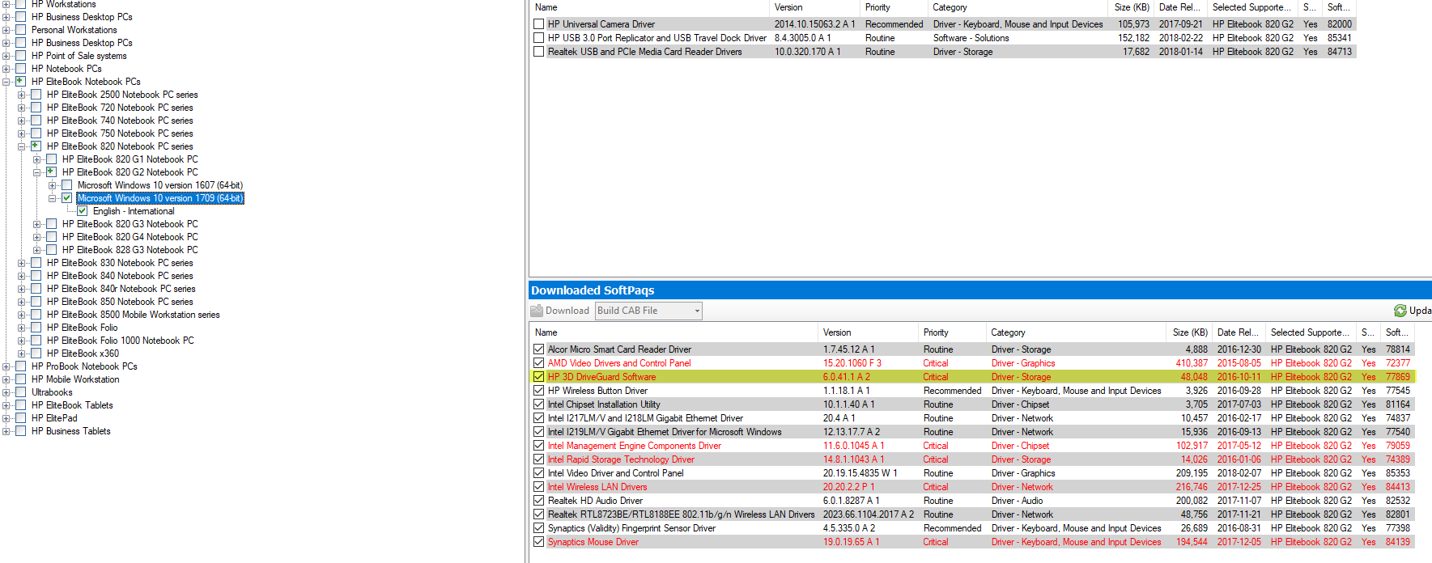Uncheck Intel Wireless LAN Drivers checkbox
Screen dimensions: 1432x563
pos(538,487)
